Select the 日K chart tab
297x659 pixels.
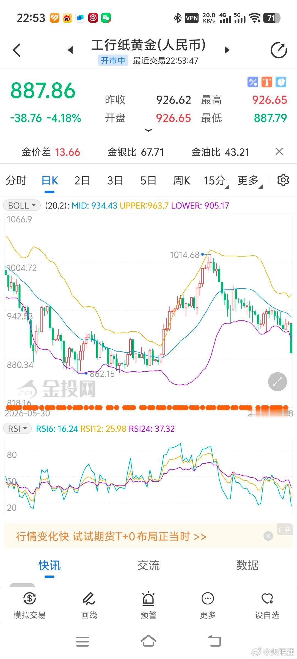50,181
